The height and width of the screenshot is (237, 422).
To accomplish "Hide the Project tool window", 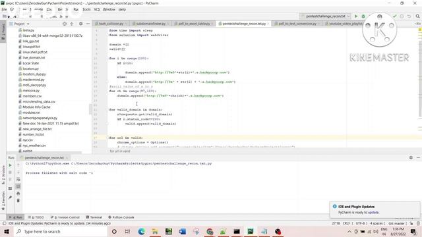I will coord(88,24).
